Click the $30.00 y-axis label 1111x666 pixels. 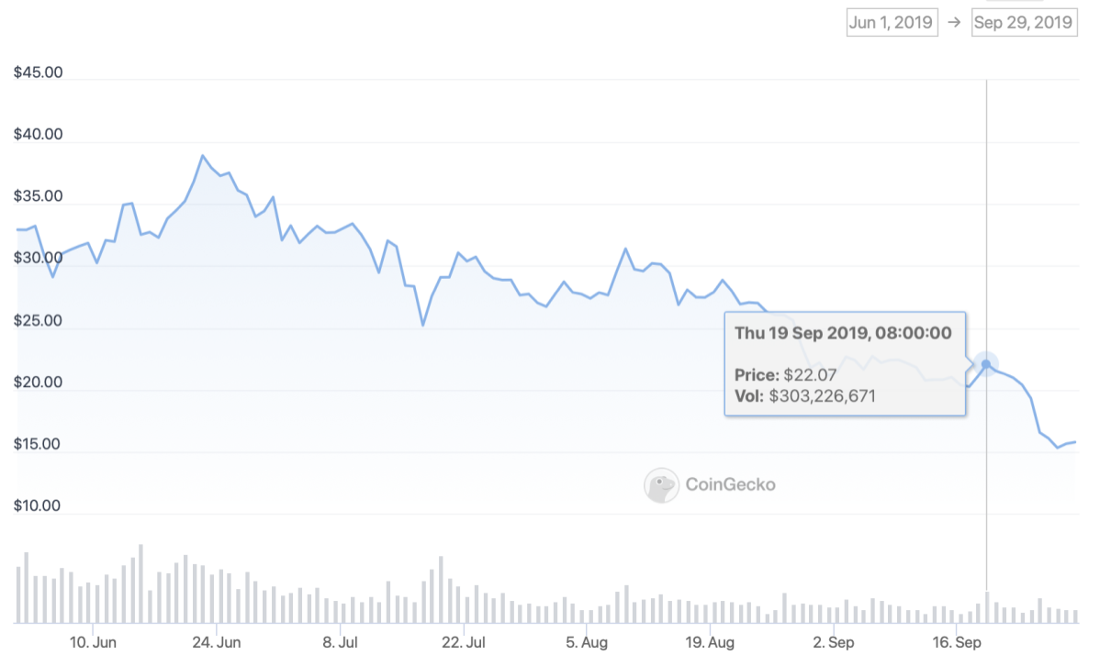click(39, 258)
